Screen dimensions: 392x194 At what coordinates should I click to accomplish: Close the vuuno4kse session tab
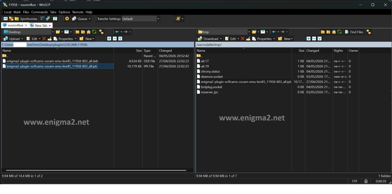click(x=26, y=26)
